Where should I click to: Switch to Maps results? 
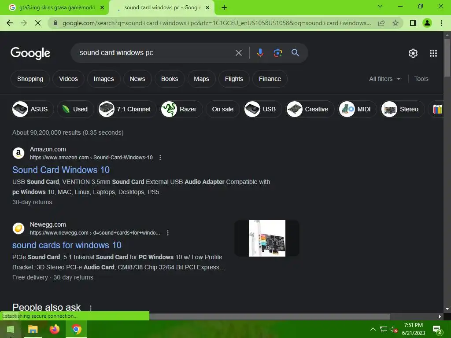coord(201,79)
